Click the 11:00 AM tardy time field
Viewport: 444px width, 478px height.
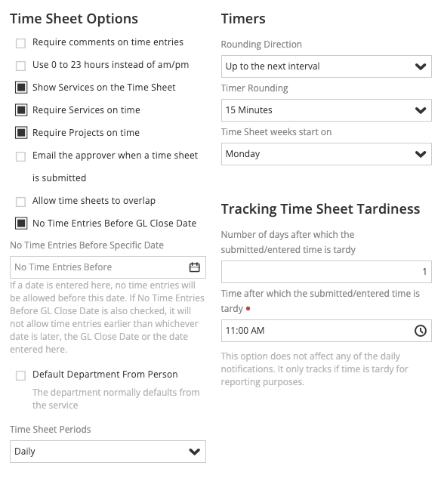(326, 331)
